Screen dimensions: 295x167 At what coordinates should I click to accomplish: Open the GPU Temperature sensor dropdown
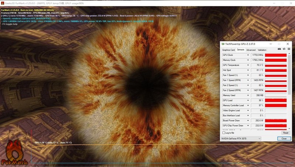point(248,65)
